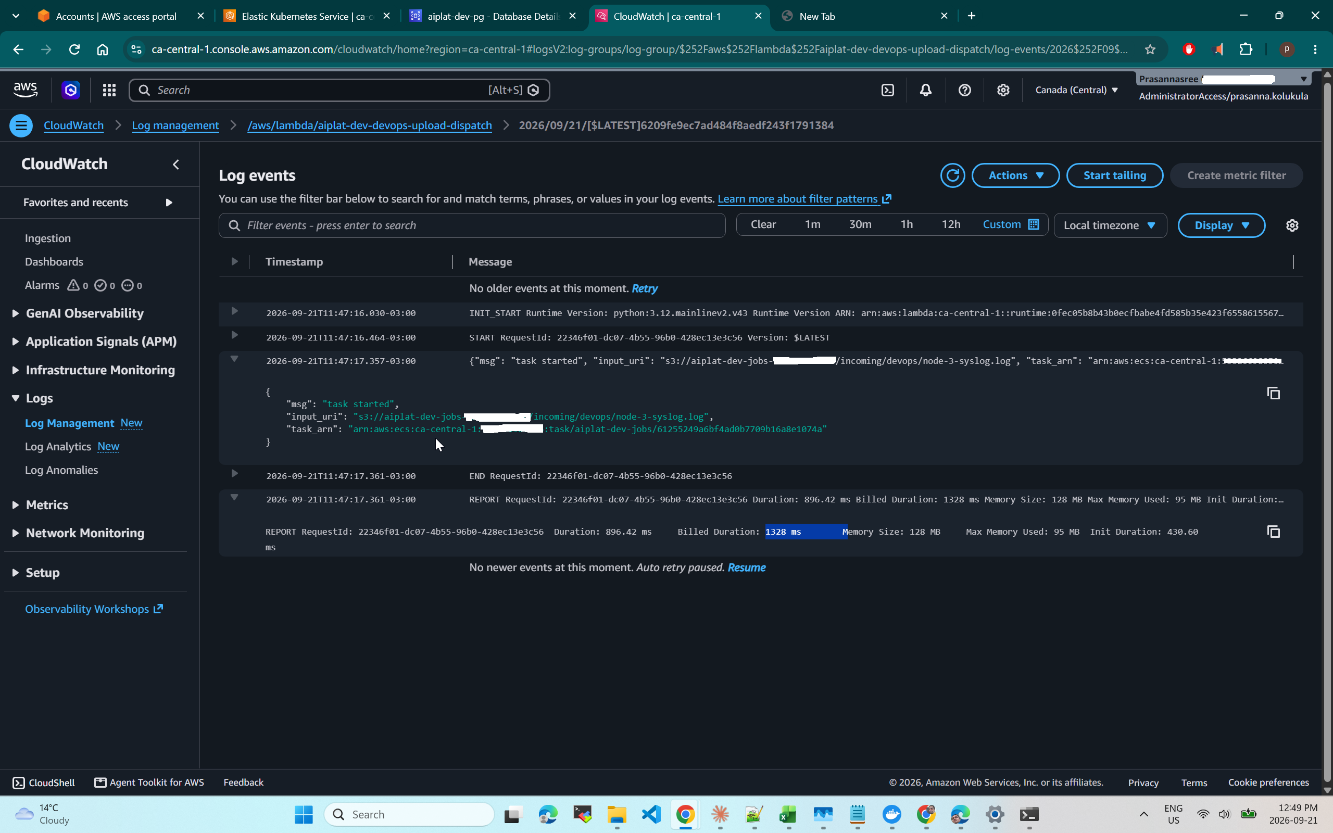Expand the START RequestId log event row
1333x833 pixels.
234,335
